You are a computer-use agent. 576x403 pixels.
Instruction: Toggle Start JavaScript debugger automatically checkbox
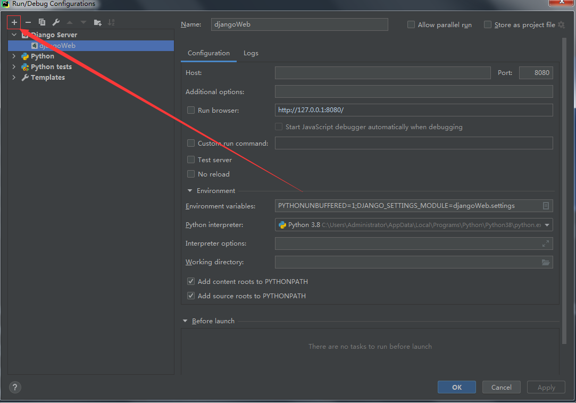(x=279, y=127)
